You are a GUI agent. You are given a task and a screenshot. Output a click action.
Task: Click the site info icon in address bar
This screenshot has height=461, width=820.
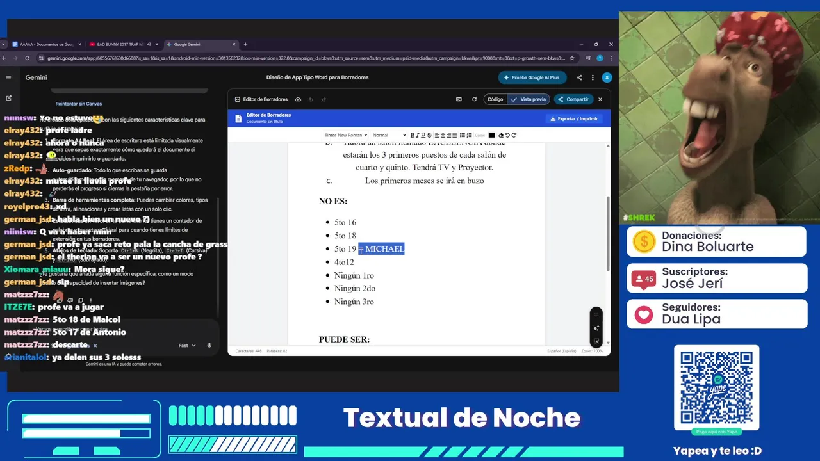(x=42, y=58)
